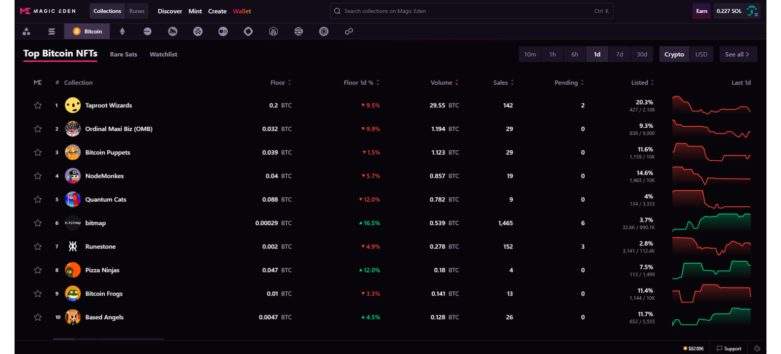Star Runestone for watchlist
781x354 pixels.
[38, 246]
